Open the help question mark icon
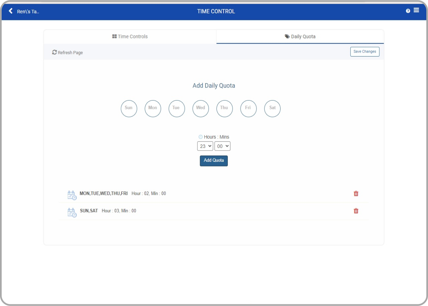The image size is (428, 306). click(408, 11)
